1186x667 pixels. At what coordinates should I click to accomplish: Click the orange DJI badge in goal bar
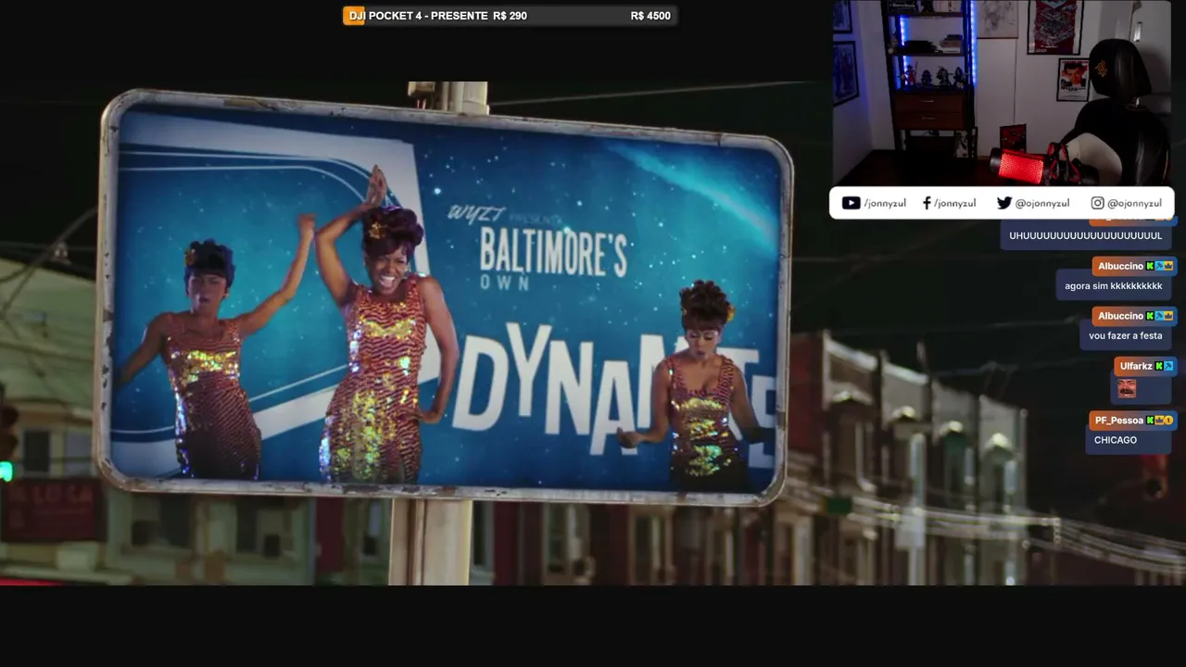click(x=354, y=16)
